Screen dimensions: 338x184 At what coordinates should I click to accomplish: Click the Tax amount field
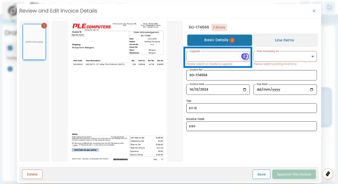tap(252, 108)
